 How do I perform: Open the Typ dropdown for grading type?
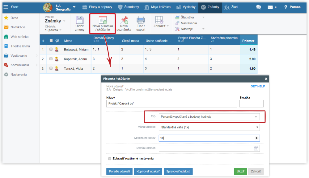(x=209, y=117)
